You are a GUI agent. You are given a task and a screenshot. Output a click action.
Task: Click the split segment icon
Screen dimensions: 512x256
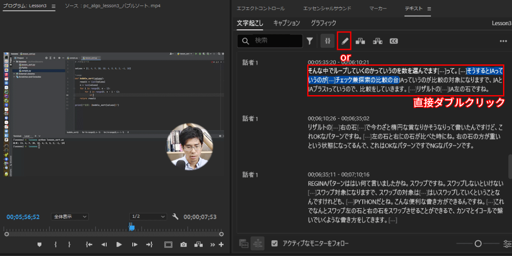pos(377,41)
